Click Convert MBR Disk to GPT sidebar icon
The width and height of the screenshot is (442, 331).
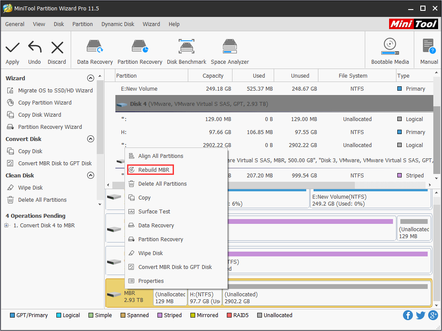[x=10, y=163]
